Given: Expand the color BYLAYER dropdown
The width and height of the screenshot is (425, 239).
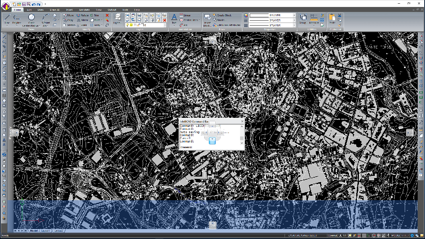Looking at the screenshot, I should (294, 16).
